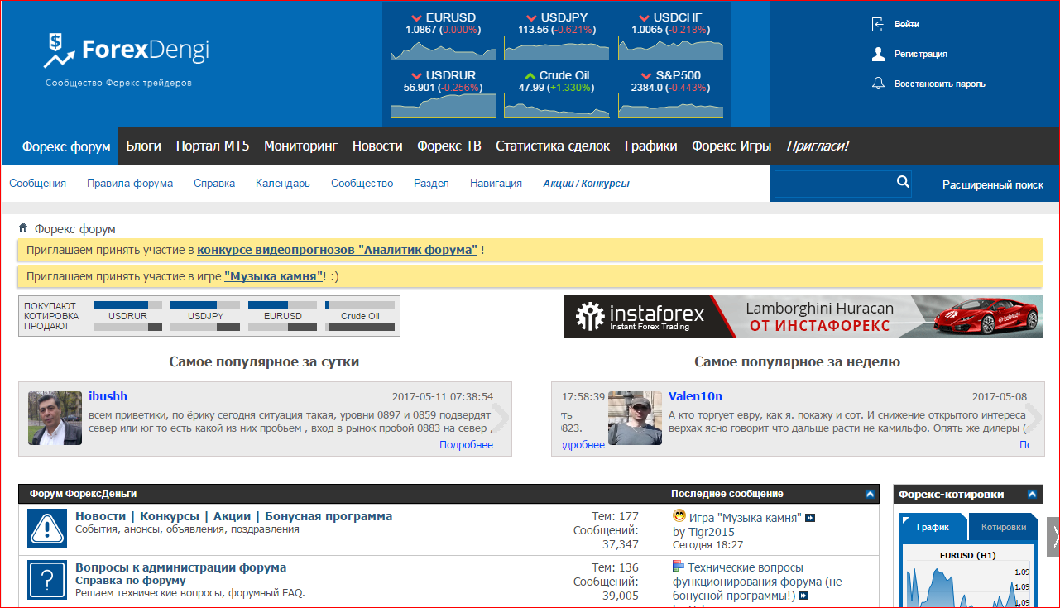Expand the side panel arrow at right edge
1060x608 pixels.
coord(1053,538)
